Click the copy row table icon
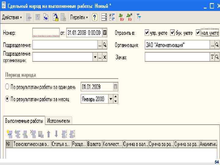Screen dimensions: 220x165 tap(17, 134)
